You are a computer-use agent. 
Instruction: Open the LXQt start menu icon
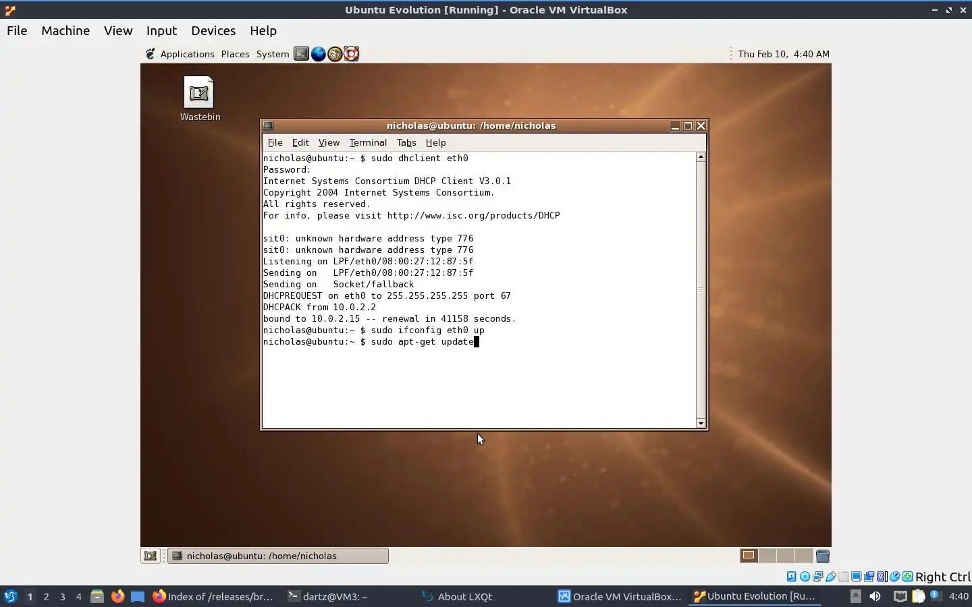point(10,596)
